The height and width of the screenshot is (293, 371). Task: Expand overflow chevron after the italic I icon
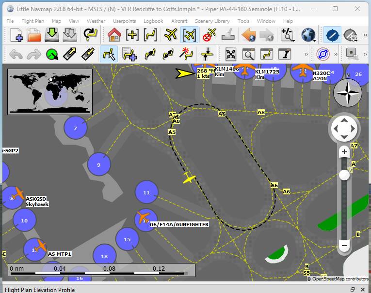coord(306,54)
